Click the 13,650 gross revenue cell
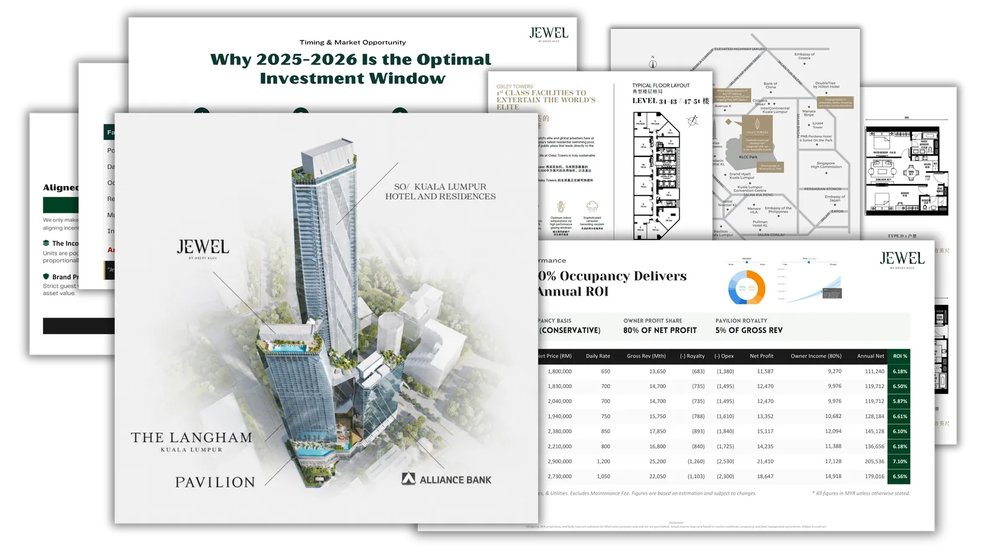 point(657,371)
